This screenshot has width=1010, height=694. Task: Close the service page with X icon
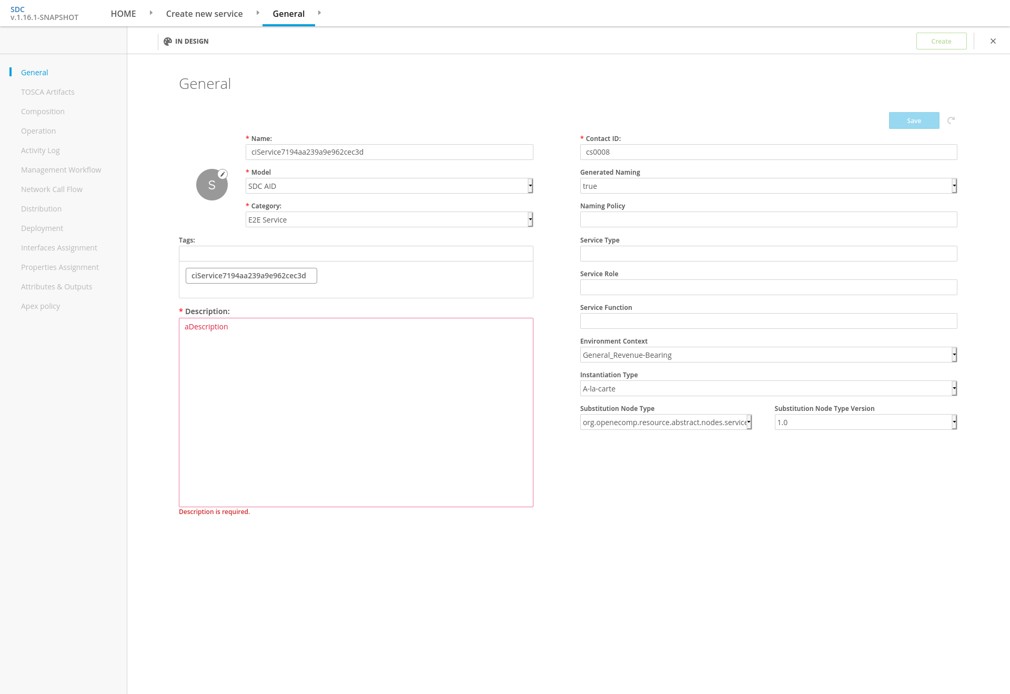click(x=993, y=41)
